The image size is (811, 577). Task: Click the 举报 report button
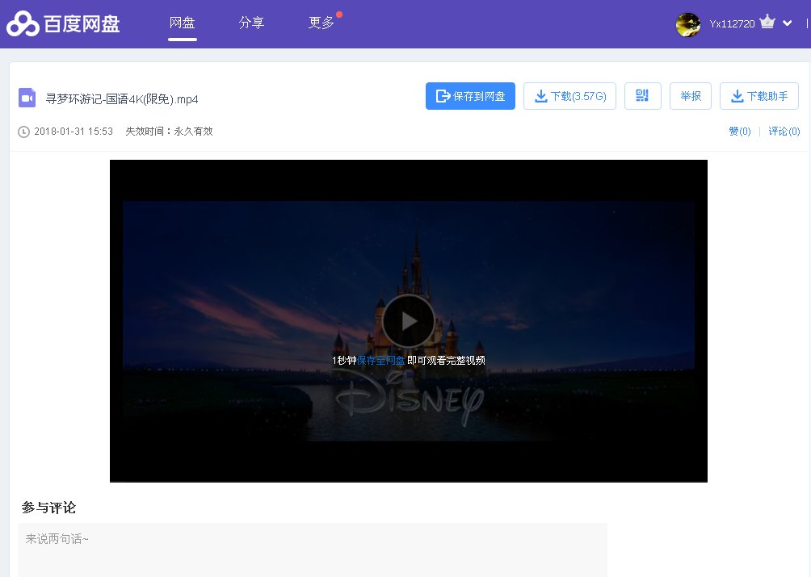690,95
